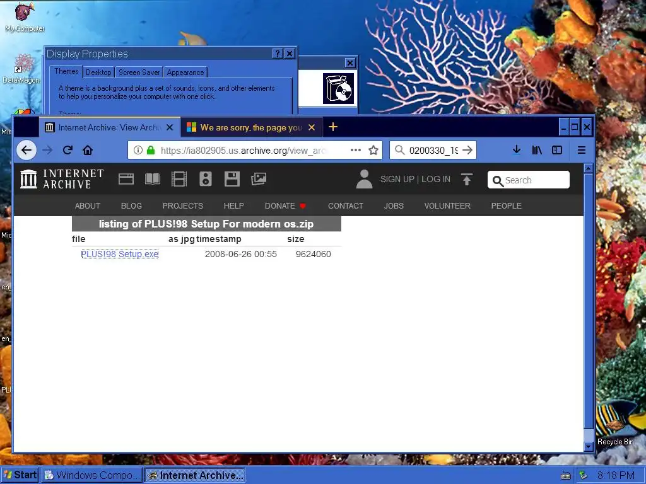This screenshot has height=484, width=646.
Task: Click Internet Archive taskbar button
Action: 195,475
